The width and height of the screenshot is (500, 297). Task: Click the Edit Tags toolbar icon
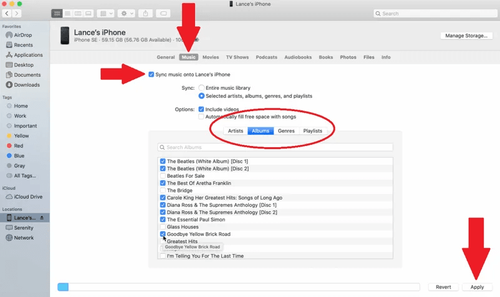[163, 13]
